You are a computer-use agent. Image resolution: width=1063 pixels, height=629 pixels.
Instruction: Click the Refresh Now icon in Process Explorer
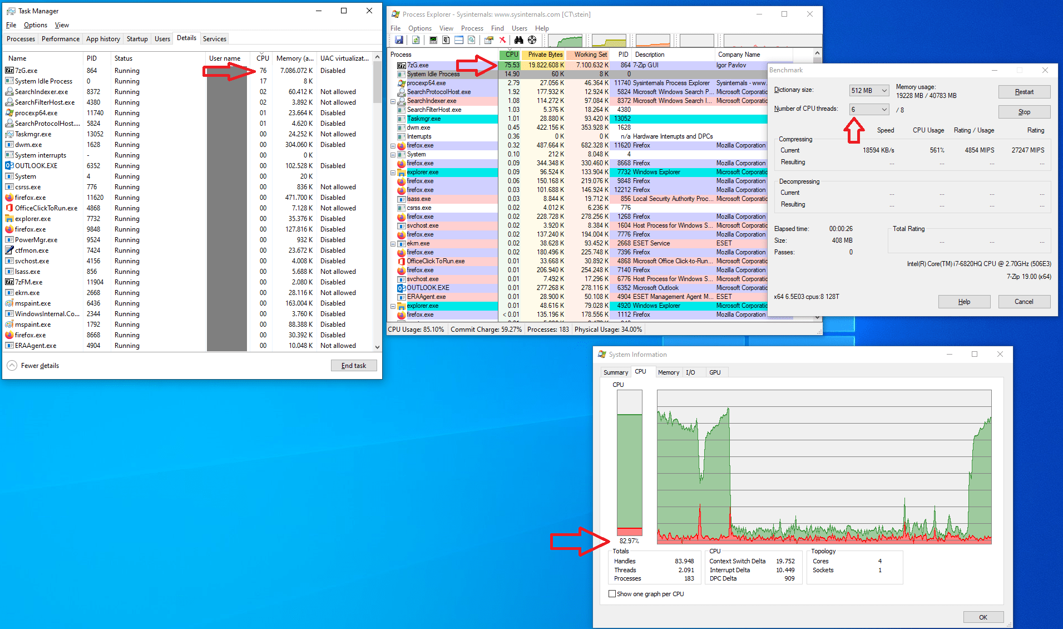point(416,40)
